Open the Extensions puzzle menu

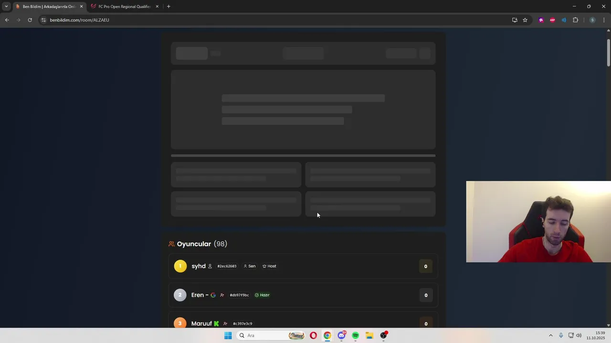tap(575, 20)
